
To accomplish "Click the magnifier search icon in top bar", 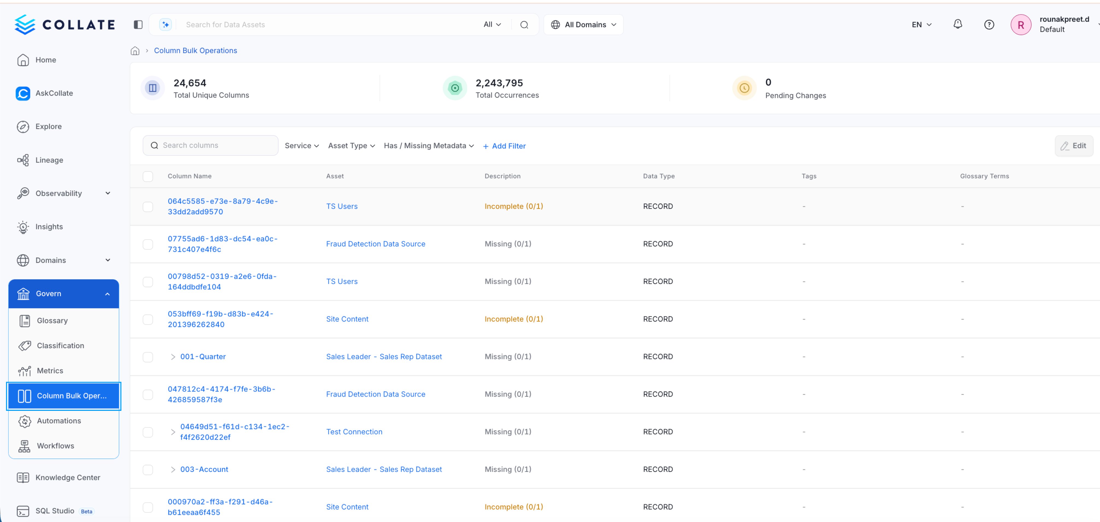I will point(524,25).
